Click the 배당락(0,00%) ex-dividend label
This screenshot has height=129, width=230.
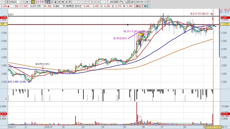[43, 64]
